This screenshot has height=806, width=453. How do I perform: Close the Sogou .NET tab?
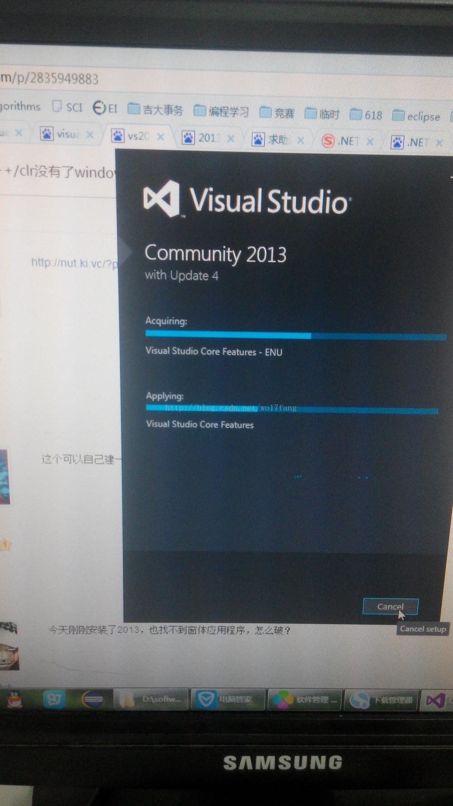click(370, 142)
